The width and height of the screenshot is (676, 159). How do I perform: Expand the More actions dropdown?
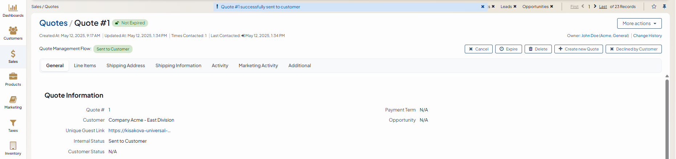coord(639,24)
